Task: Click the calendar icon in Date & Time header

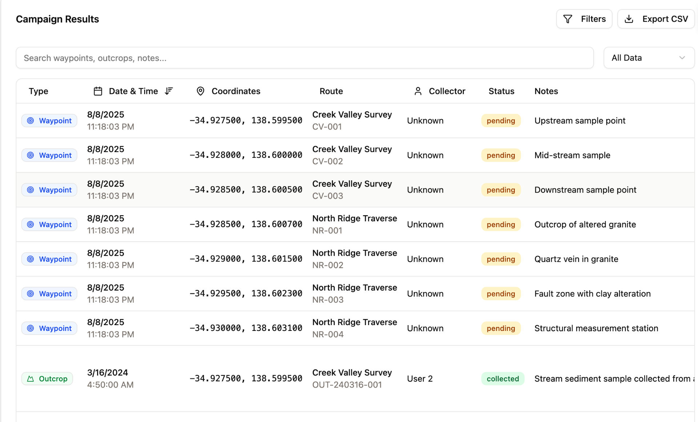Action: coord(98,91)
